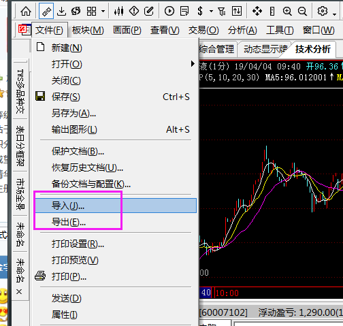Select 导入(J)... menu entry
The width and height of the screenshot is (343, 326).
tap(116, 206)
